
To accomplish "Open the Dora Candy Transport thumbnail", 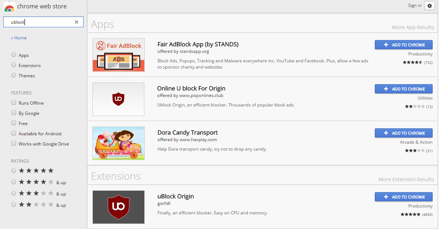I will click(118, 143).
